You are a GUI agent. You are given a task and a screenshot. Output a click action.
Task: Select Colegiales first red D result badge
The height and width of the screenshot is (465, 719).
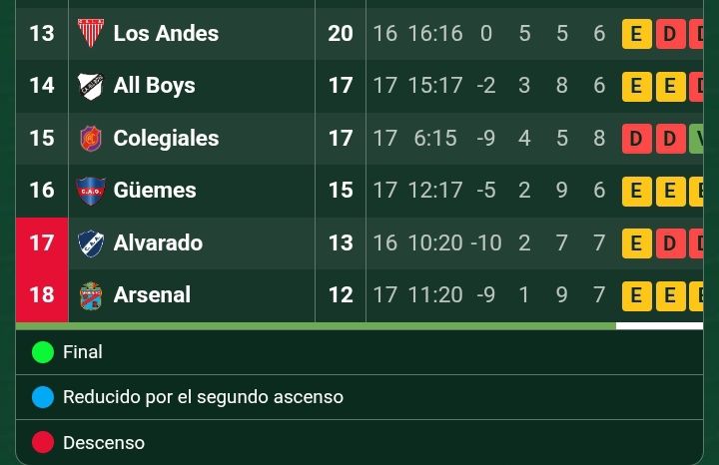(636, 139)
